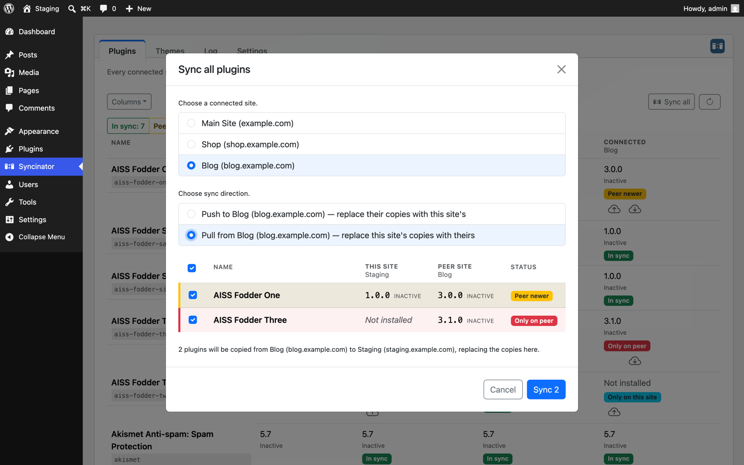Open the Howdy, admin account menu
This screenshot has height=465, width=744.
[x=711, y=8]
